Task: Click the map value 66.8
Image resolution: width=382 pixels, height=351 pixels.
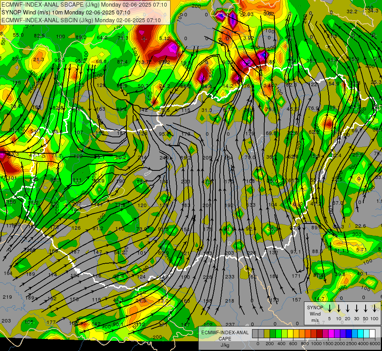Action: click(101, 61)
